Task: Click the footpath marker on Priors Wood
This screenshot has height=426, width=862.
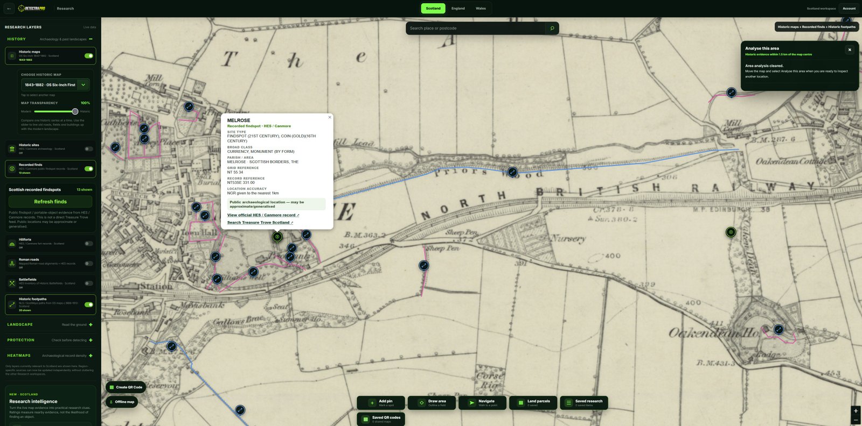Action: pos(512,172)
